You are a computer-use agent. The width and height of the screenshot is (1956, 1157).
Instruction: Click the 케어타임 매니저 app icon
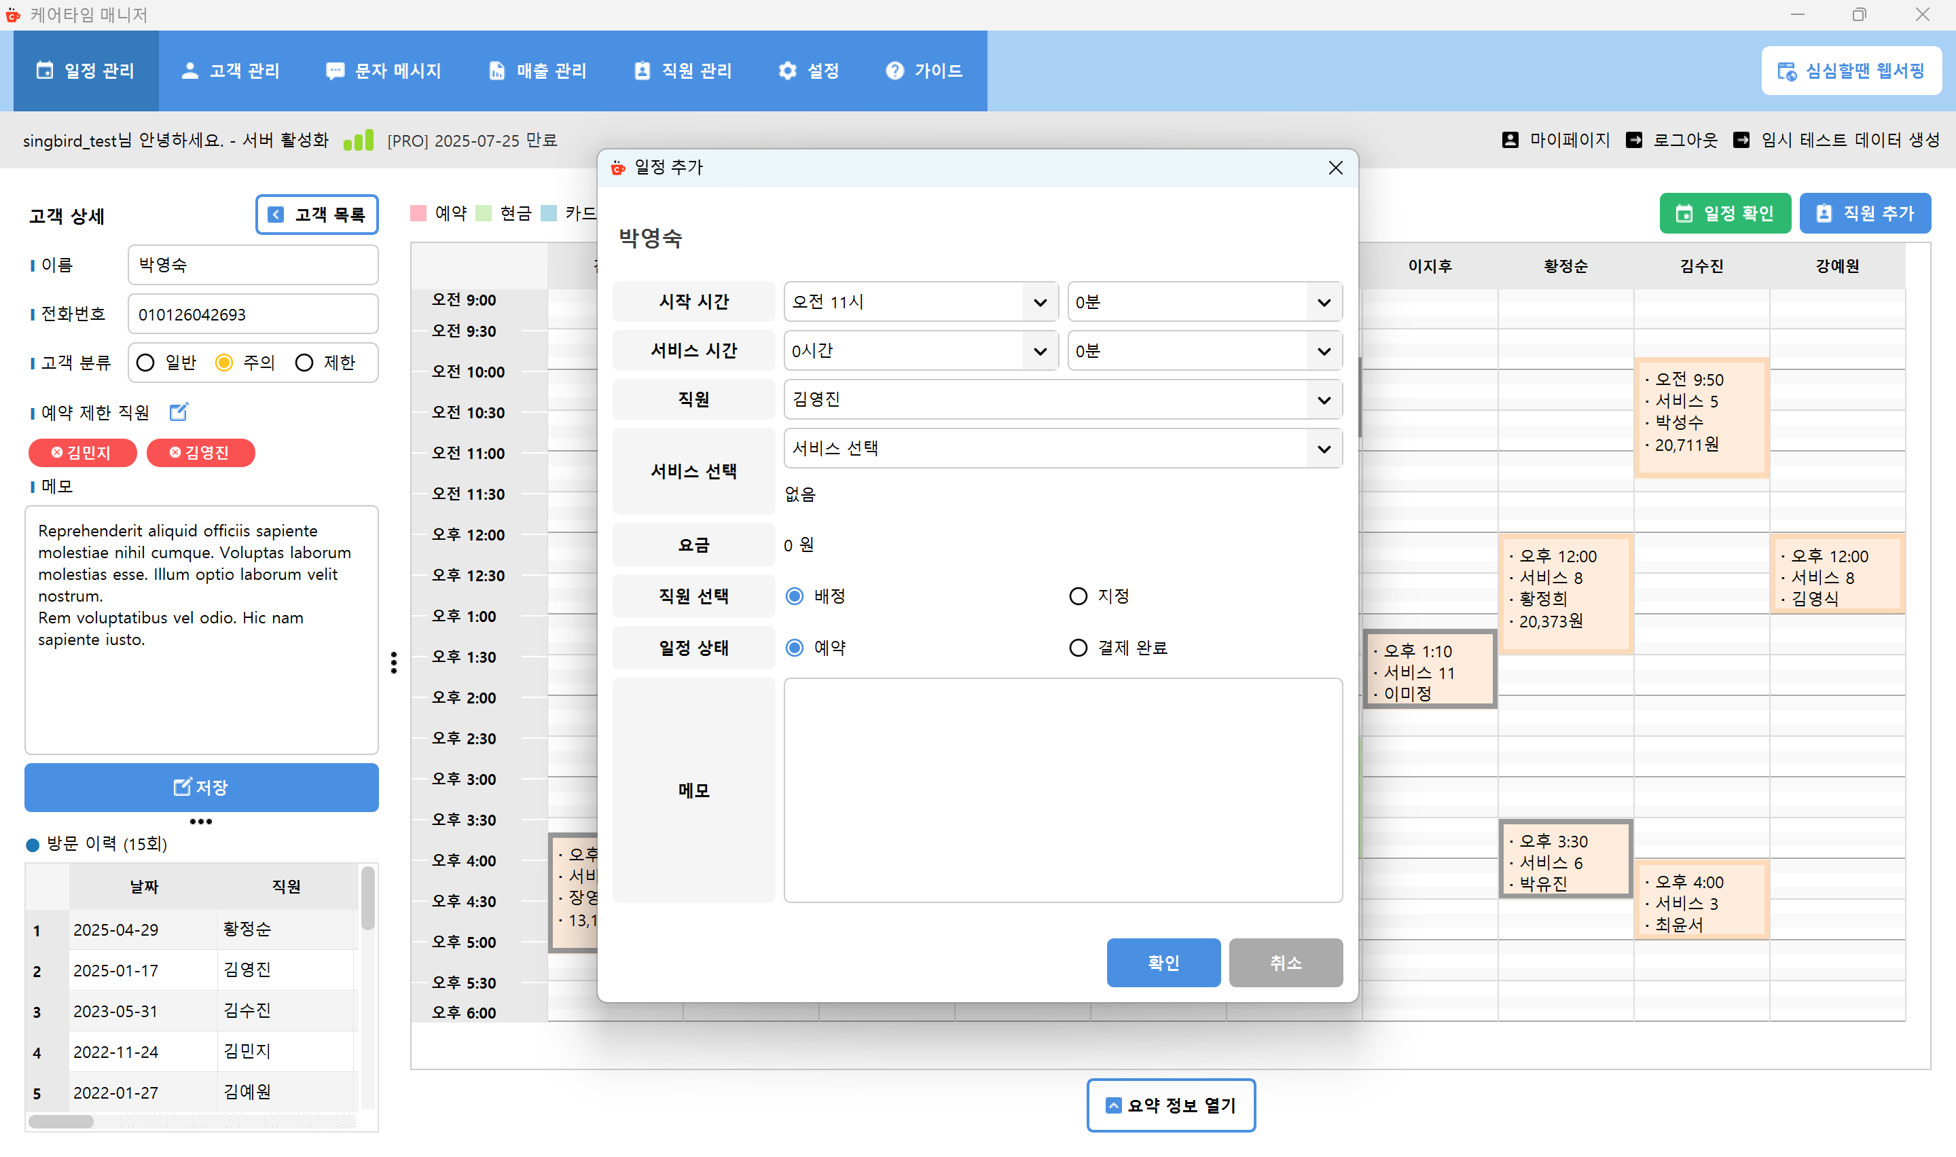click(14, 15)
